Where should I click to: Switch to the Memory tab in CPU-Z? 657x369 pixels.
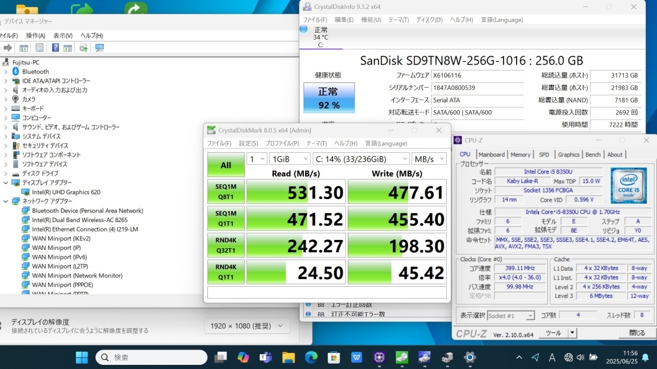(520, 155)
